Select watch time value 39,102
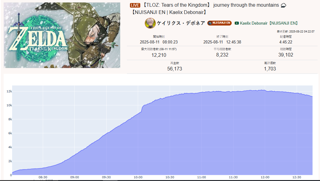The width and height of the screenshot is (320, 181). 286,55
